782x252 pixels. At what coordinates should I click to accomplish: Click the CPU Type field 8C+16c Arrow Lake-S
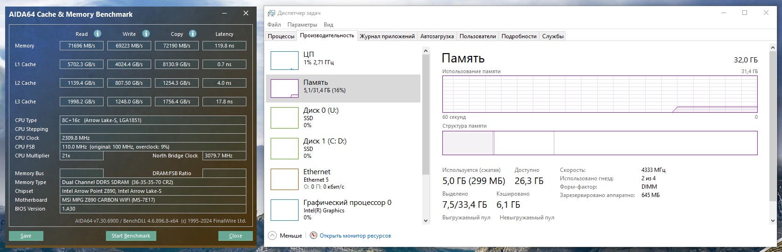153,120
